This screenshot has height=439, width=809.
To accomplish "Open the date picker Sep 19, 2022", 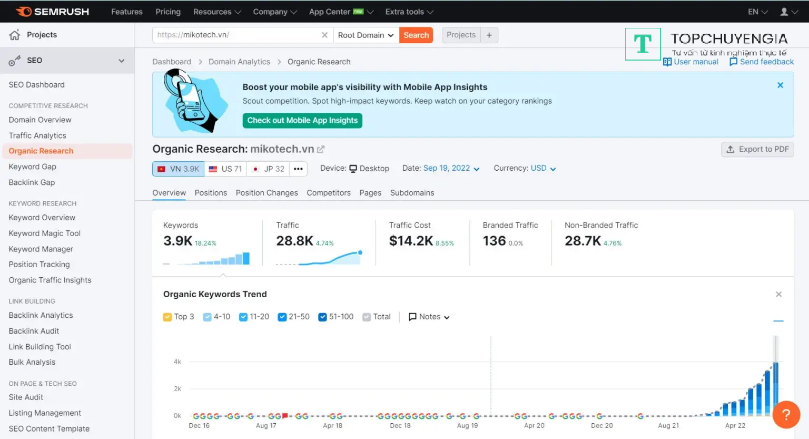I will [x=451, y=168].
